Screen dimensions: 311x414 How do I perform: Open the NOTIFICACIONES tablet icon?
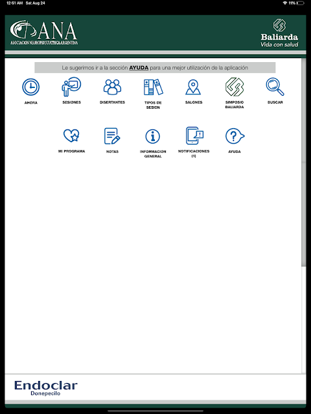click(194, 135)
